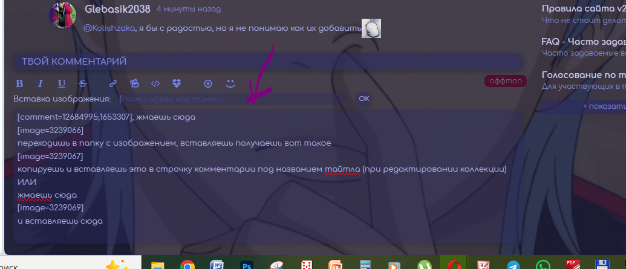626x269 pixels.
Task: Click the stacked boxes icon in toolbar
Action: [176, 83]
